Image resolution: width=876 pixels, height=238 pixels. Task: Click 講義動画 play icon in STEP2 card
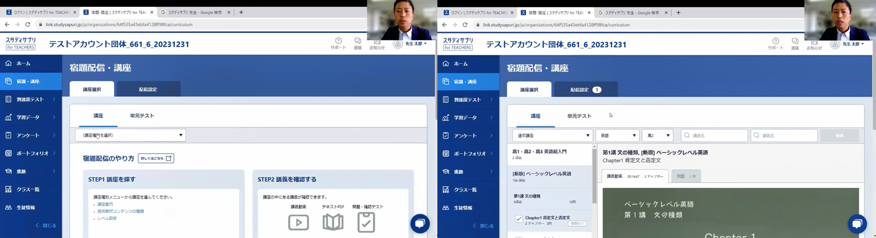[x=298, y=223]
